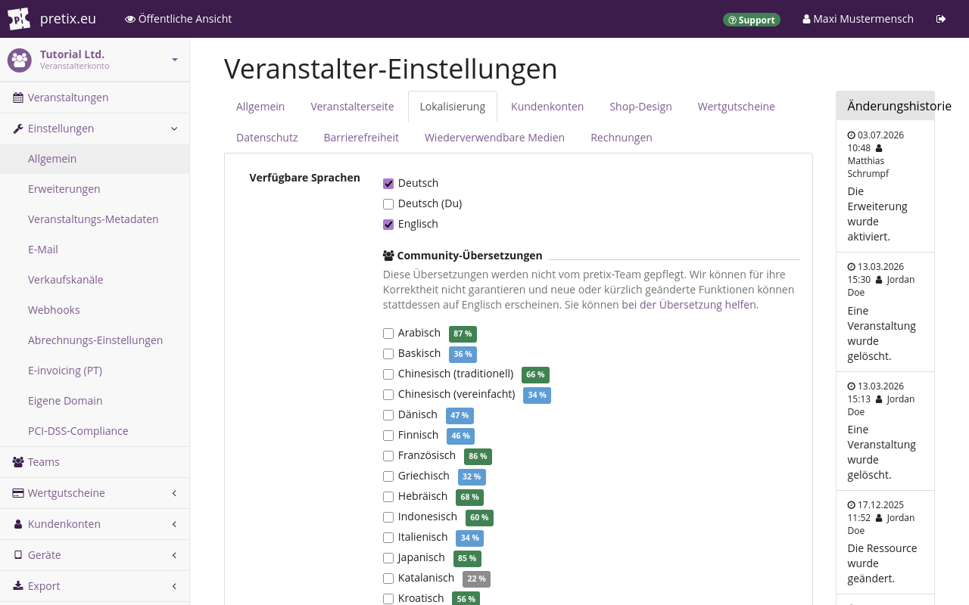Screen dimensions: 969x605
Task: Check the Japanisch checkbox
Action: pyautogui.click(x=388, y=557)
